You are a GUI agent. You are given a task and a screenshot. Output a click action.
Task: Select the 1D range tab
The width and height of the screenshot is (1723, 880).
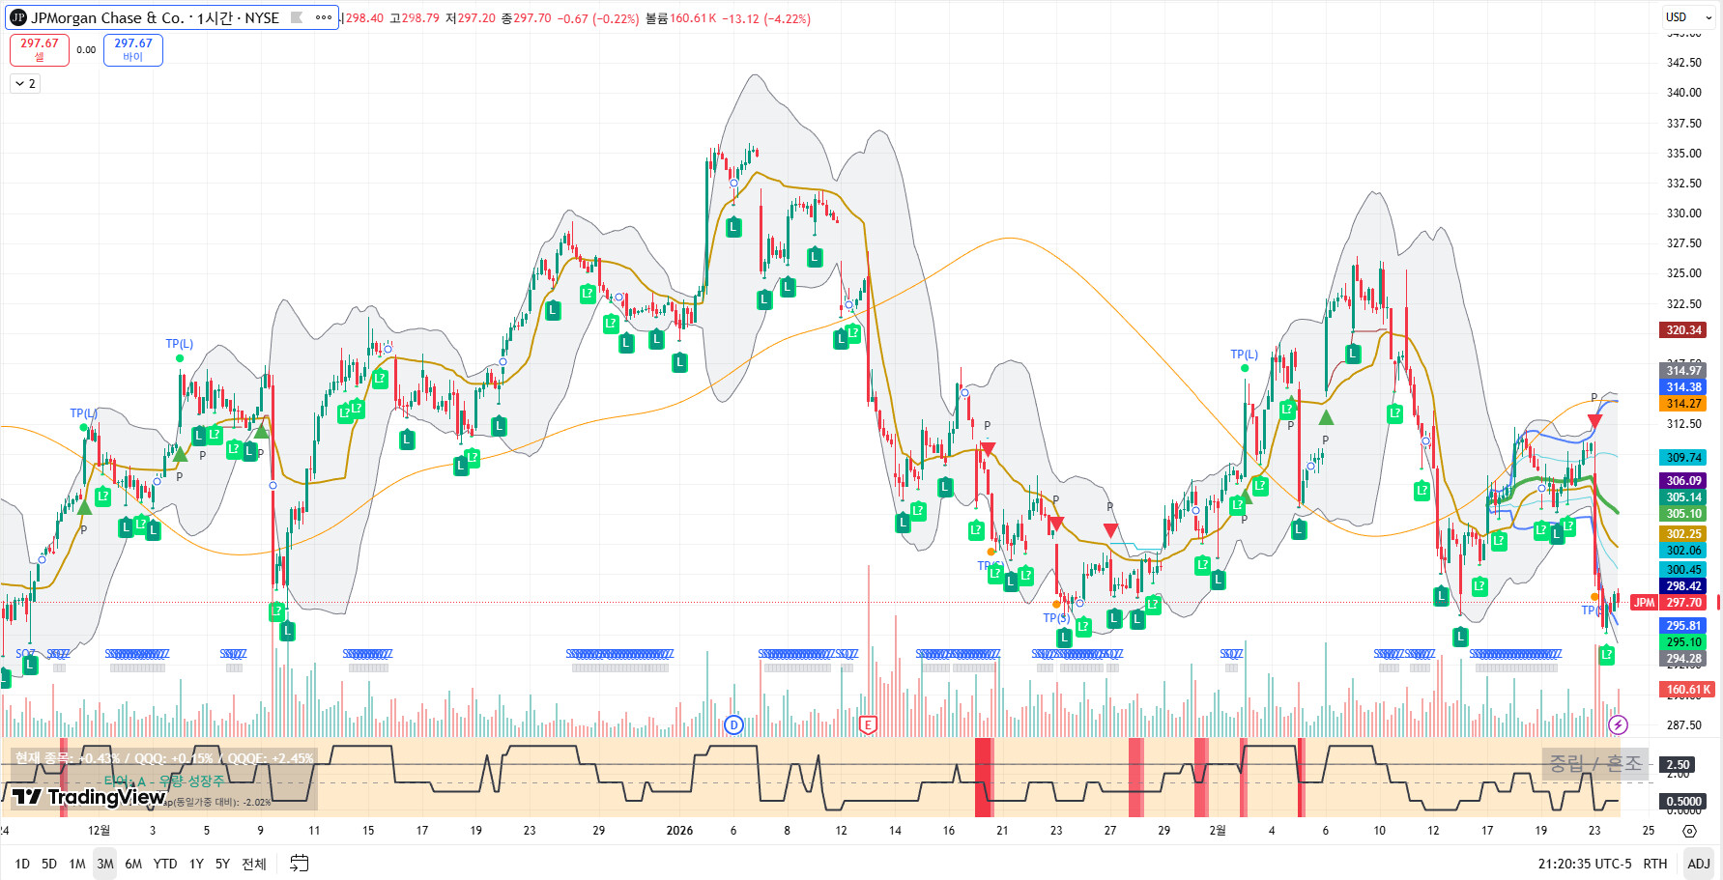tap(22, 864)
